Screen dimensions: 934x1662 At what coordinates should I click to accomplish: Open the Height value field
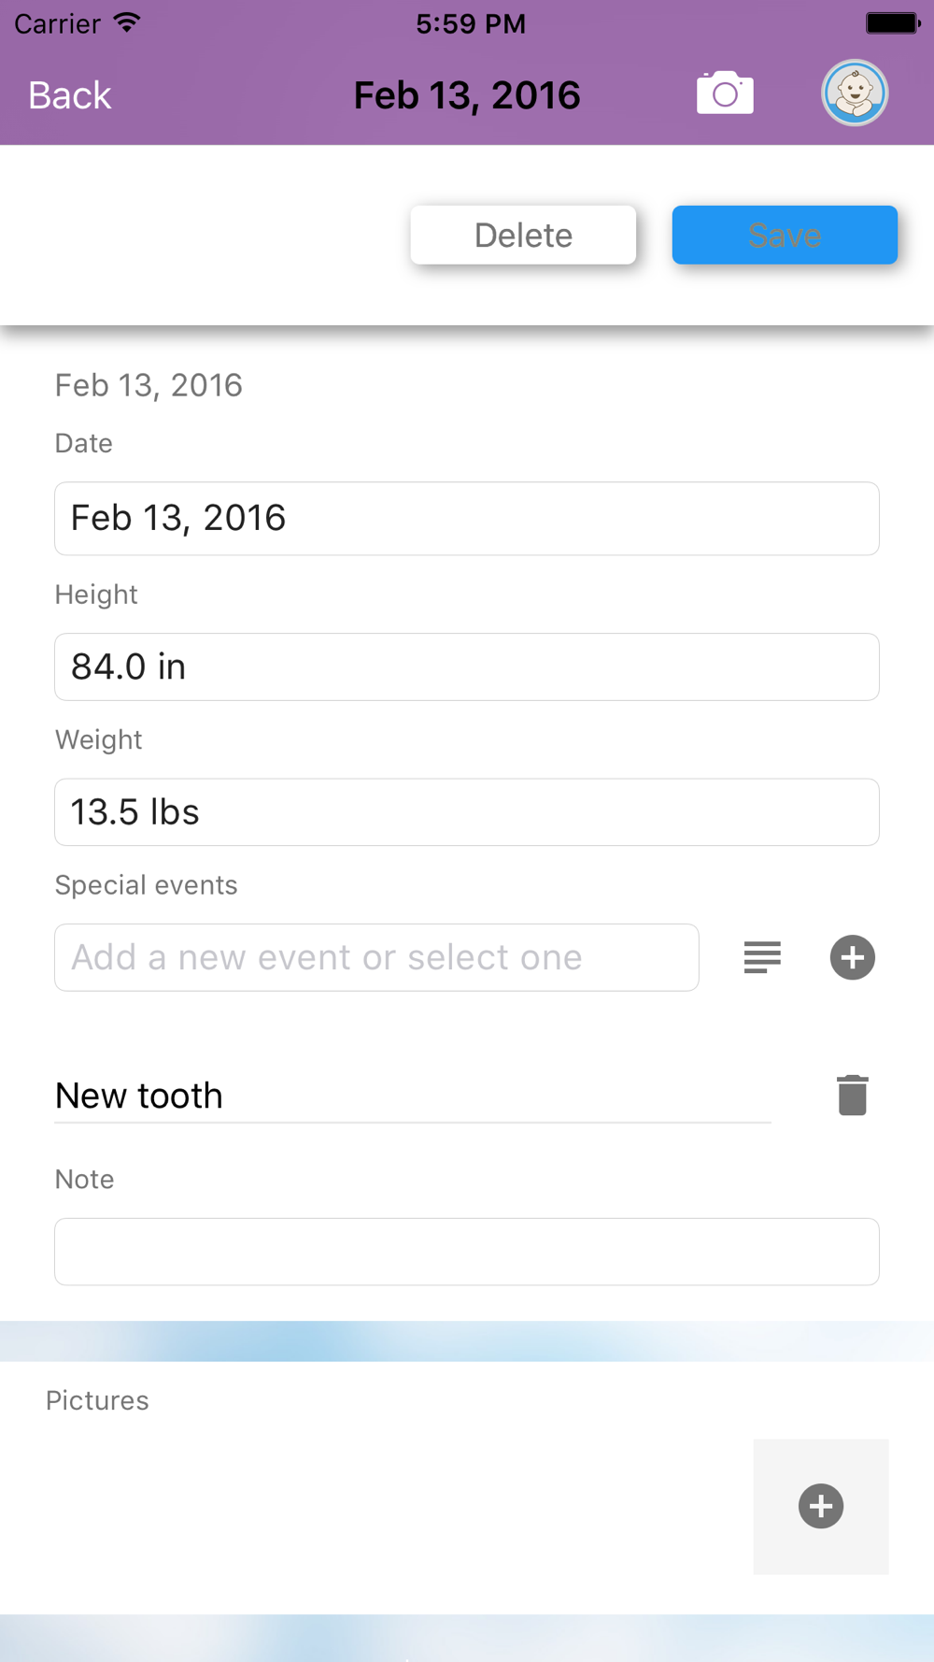466,667
